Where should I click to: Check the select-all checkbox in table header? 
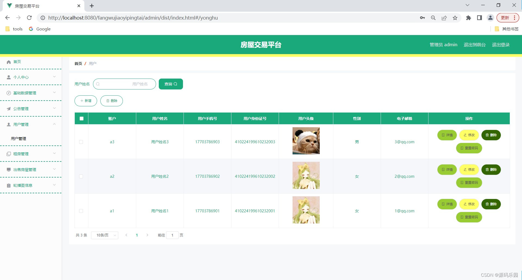(81, 118)
